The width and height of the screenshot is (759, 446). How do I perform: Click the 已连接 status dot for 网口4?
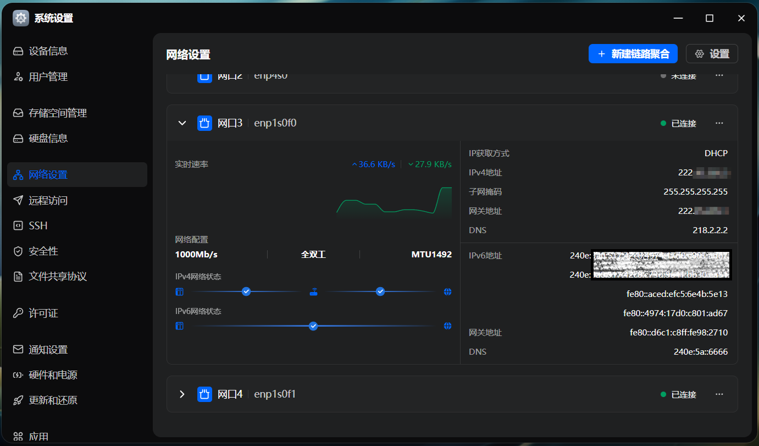point(663,394)
